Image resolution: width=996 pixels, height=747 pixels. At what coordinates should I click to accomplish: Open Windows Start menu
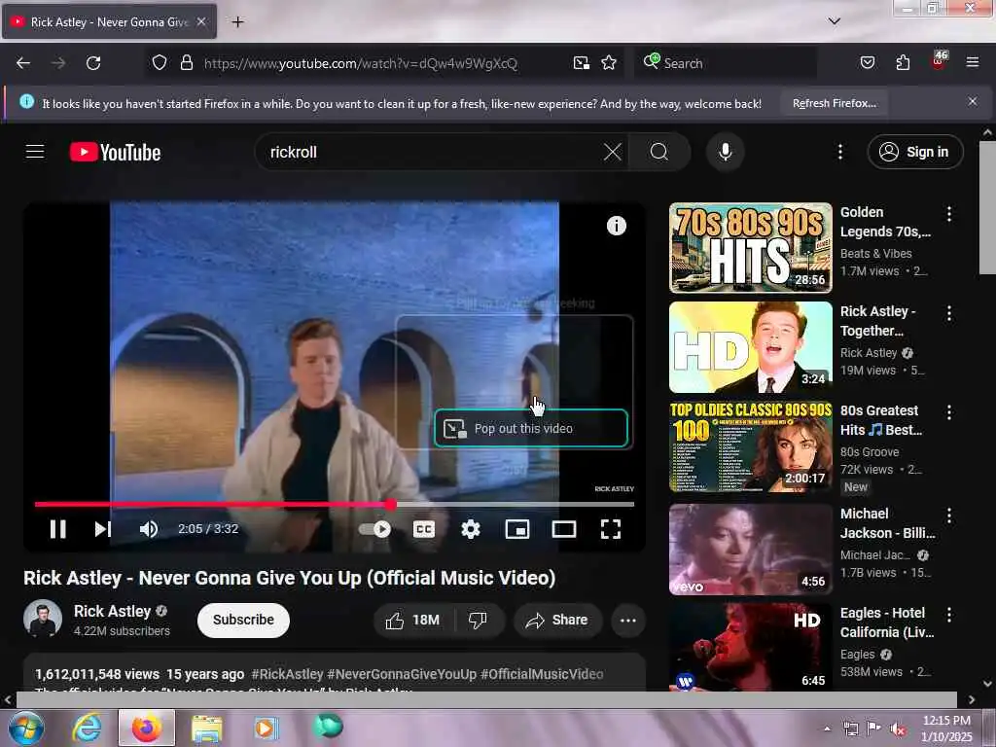[25, 728]
